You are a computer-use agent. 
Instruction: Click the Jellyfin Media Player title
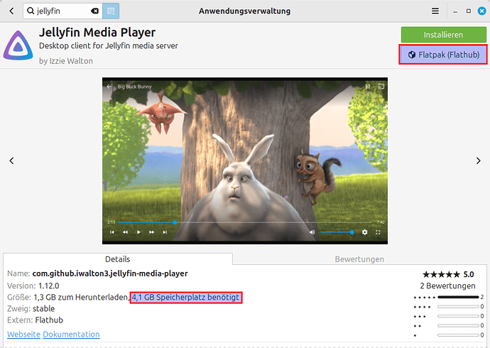[97, 33]
